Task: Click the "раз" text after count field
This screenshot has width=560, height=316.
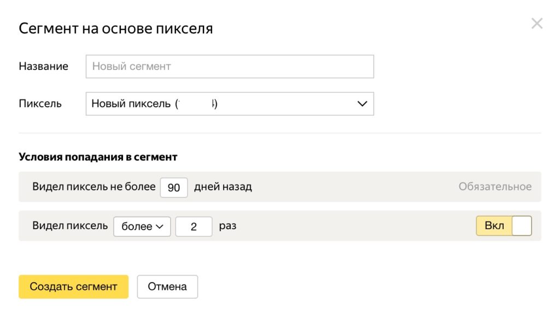Action: point(227,226)
